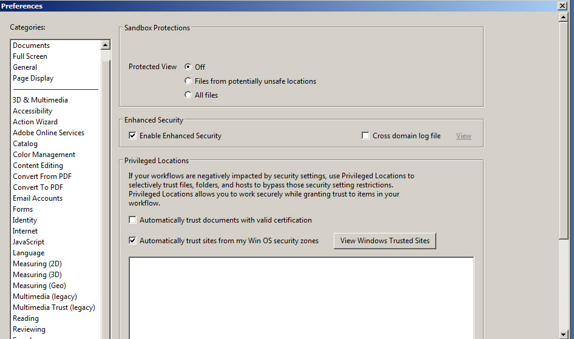Screen dimensions: 574x339
Task: Close the Preferences dialog
Action: [x=562, y=5]
